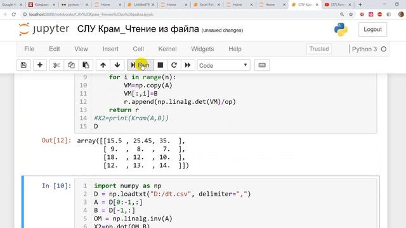Click the browser profile avatar
The height and width of the screenshot is (228, 406).
401,15
